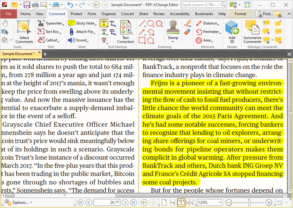
Task: Select the Polygon Line tool
Action: pyautogui.click(x=150, y=32)
